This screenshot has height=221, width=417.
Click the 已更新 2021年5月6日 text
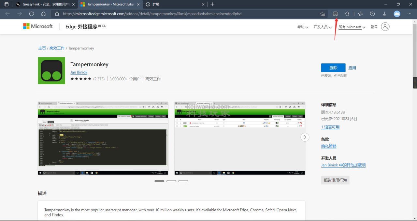tap(339, 119)
